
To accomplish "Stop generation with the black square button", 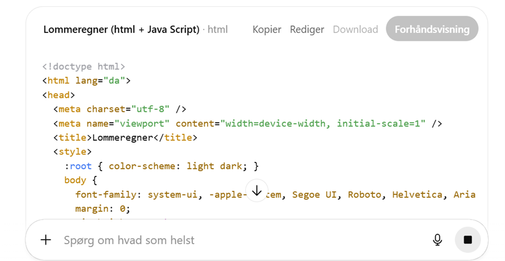I will 467,240.
